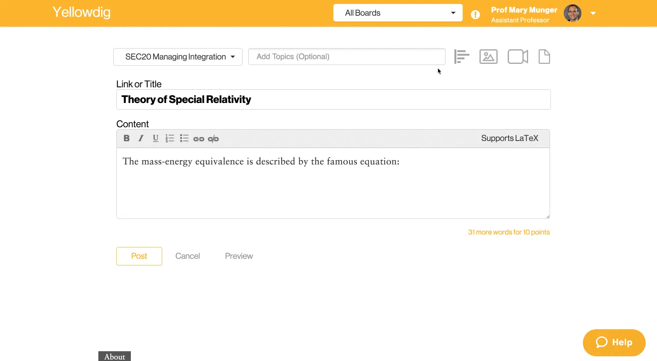Add a poll using the bars icon

tap(462, 56)
